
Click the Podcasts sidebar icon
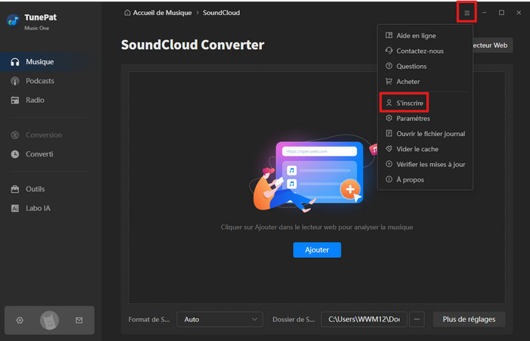pos(15,81)
